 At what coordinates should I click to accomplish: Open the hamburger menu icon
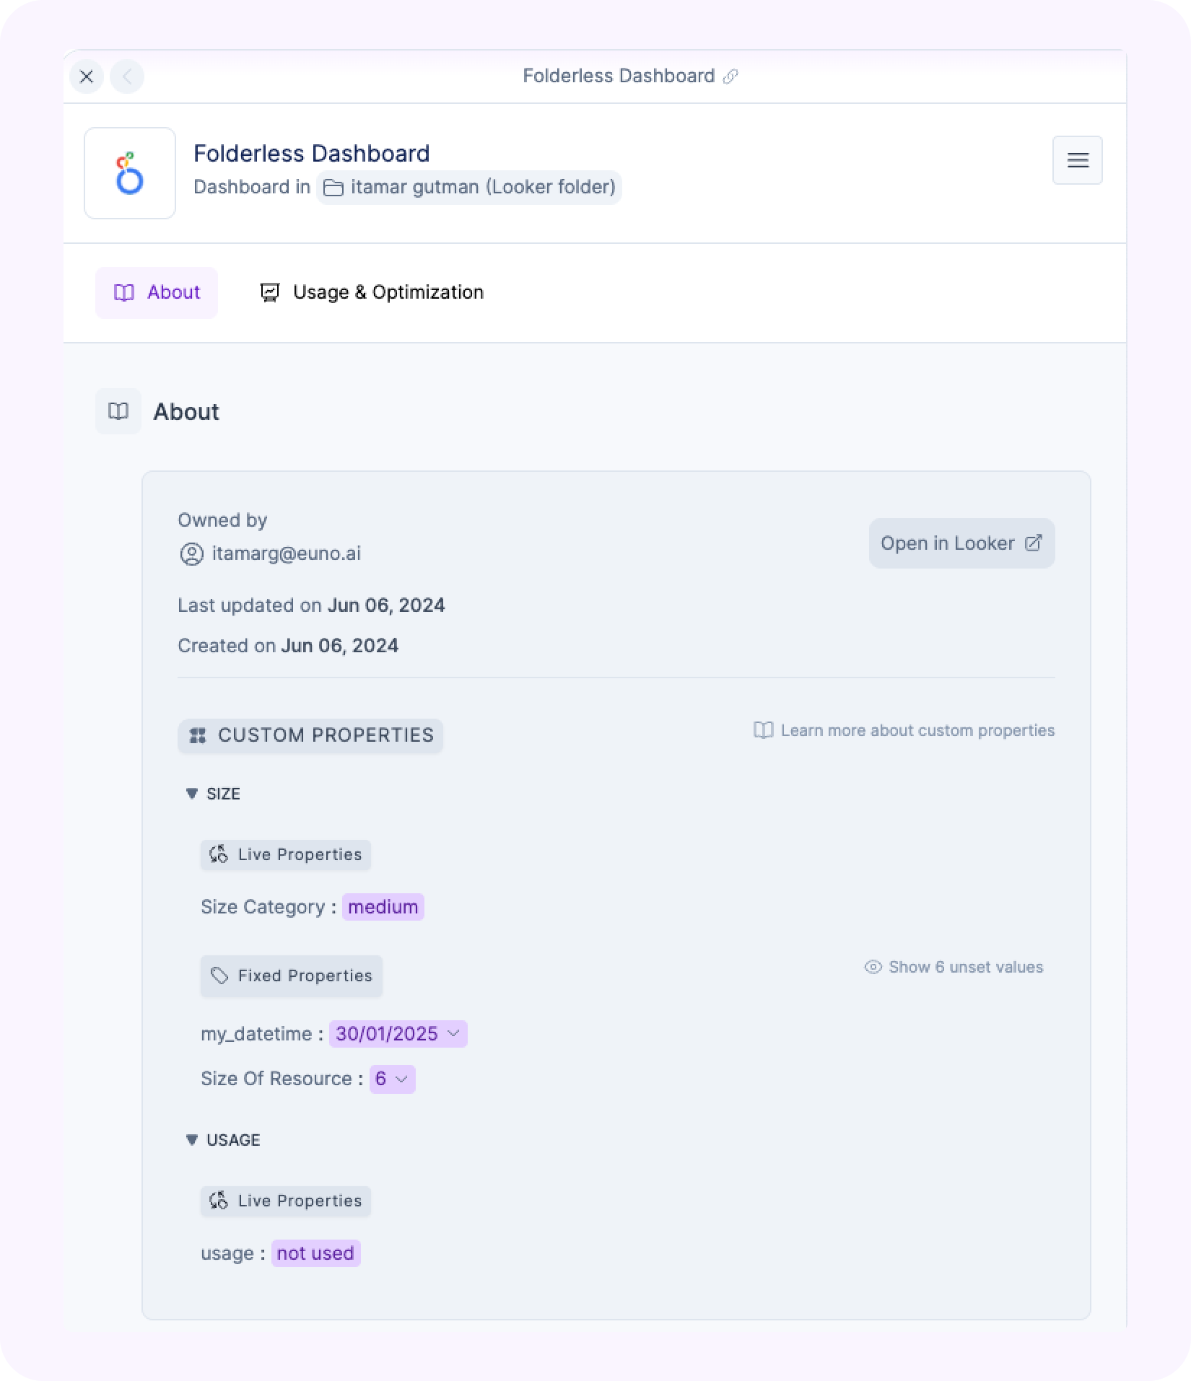click(1077, 160)
